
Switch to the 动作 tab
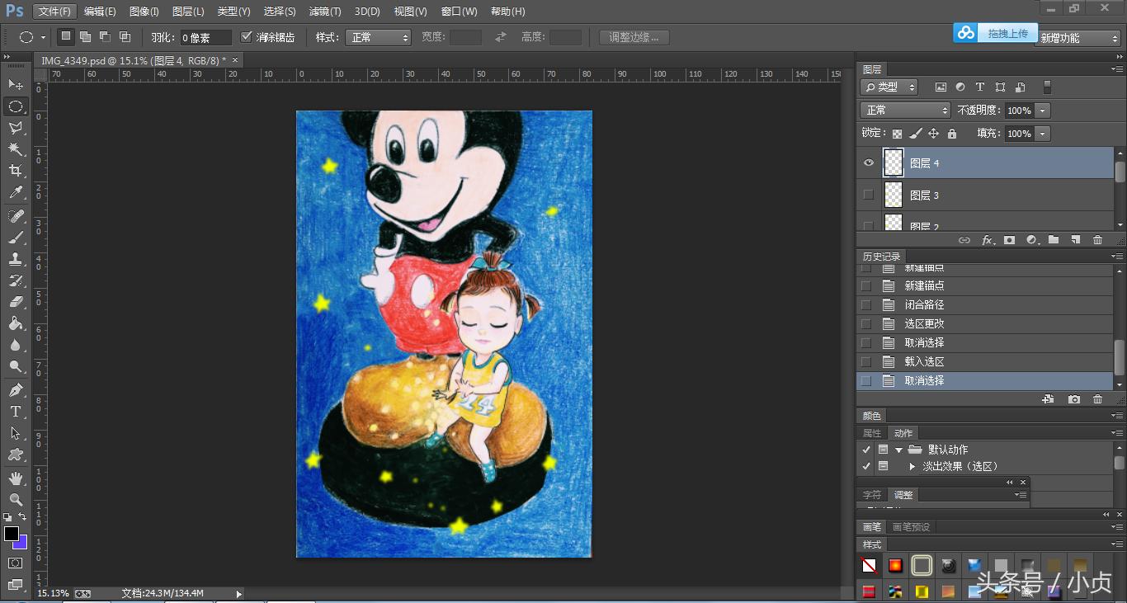click(x=903, y=432)
